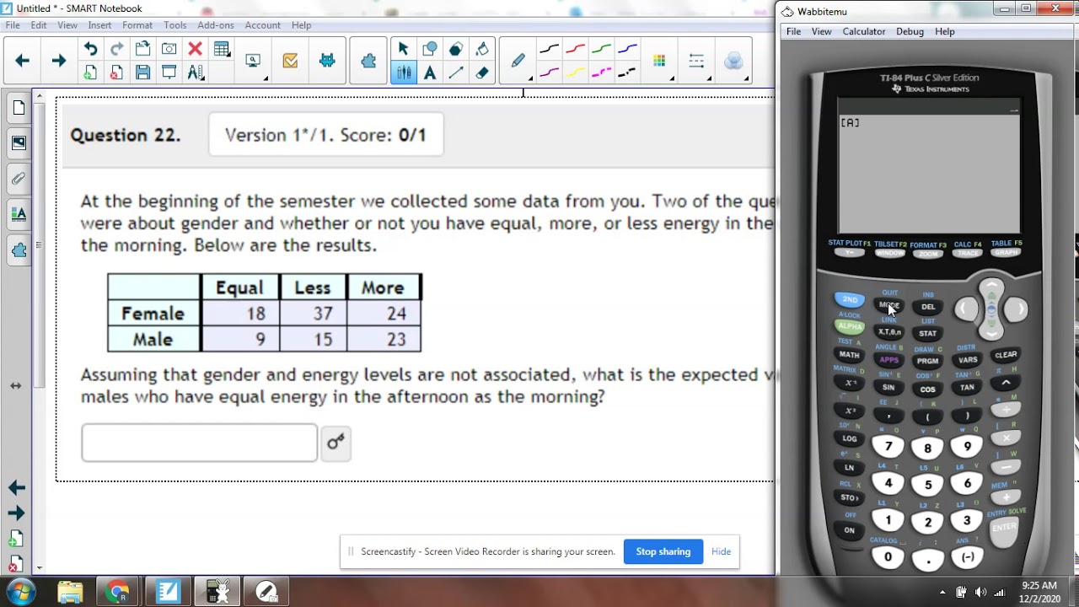
Task: Toggle sidebar side with double arrow
Action: 15,385
